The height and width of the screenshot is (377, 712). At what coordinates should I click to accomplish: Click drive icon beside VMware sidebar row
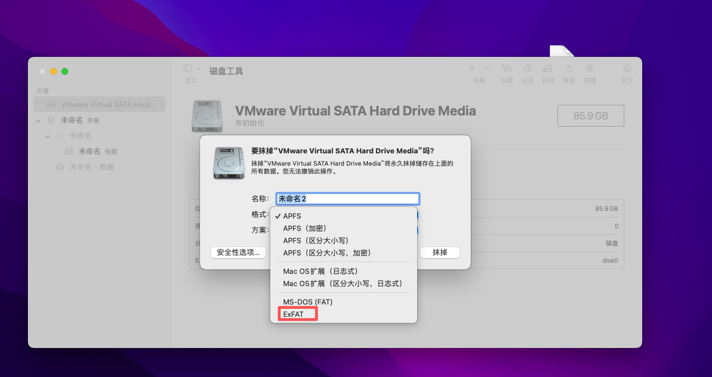(51, 104)
